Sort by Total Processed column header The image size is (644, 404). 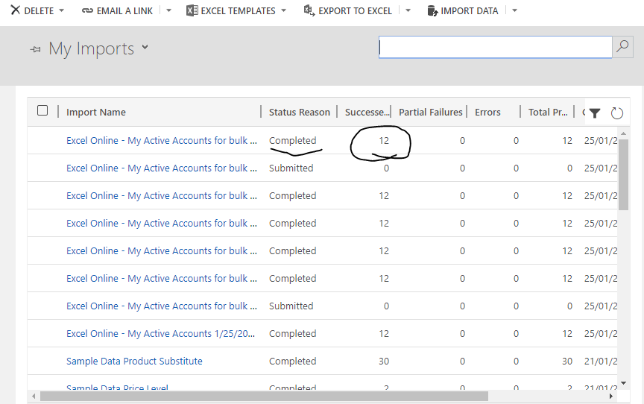coord(548,112)
